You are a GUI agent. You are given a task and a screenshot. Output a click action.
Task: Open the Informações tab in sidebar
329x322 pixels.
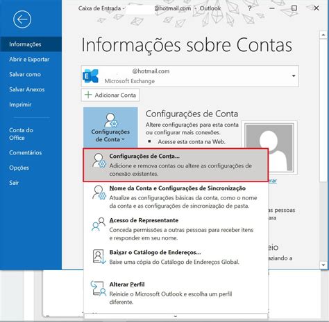coord(31,44)
